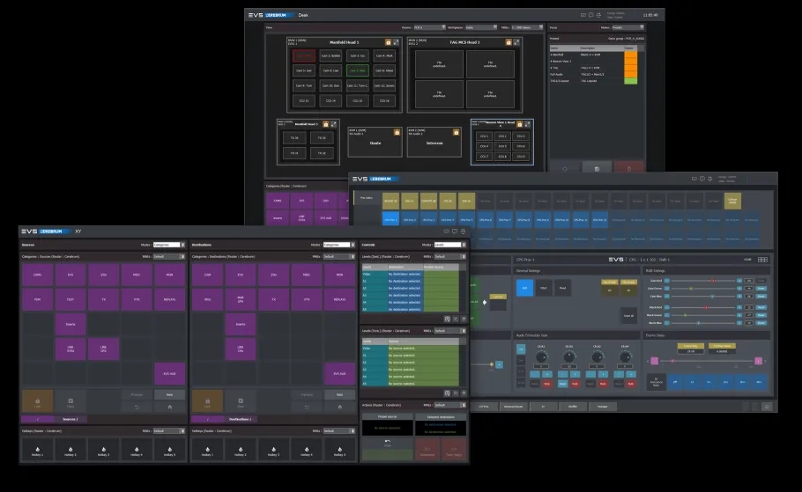This screenshot has height=492, width=802.
Task: Select Destinations 2 tab in XY window
Action: 241,419
